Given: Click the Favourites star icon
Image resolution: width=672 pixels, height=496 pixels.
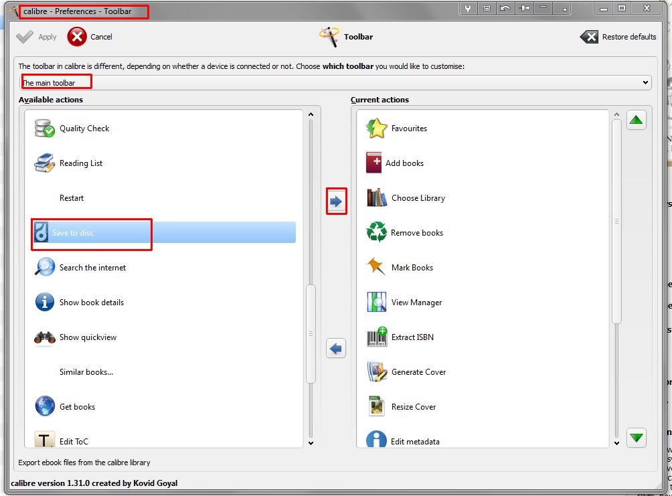Looking at the screenshot, I should pos(376,128).
